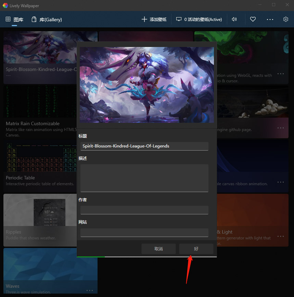
Task: Open settings with the gear icon
Action: [x=286, y=19]
